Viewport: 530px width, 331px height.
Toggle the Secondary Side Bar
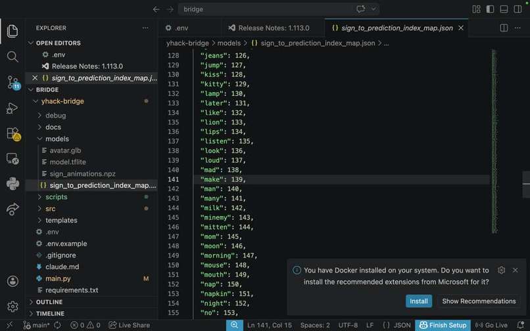[x=518, y=9]
